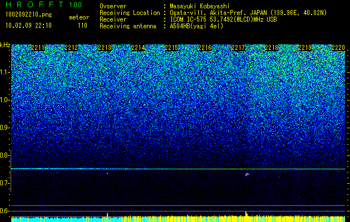Click the 'Receiving Location' label
Screen dimensions: 350x222
130,13
